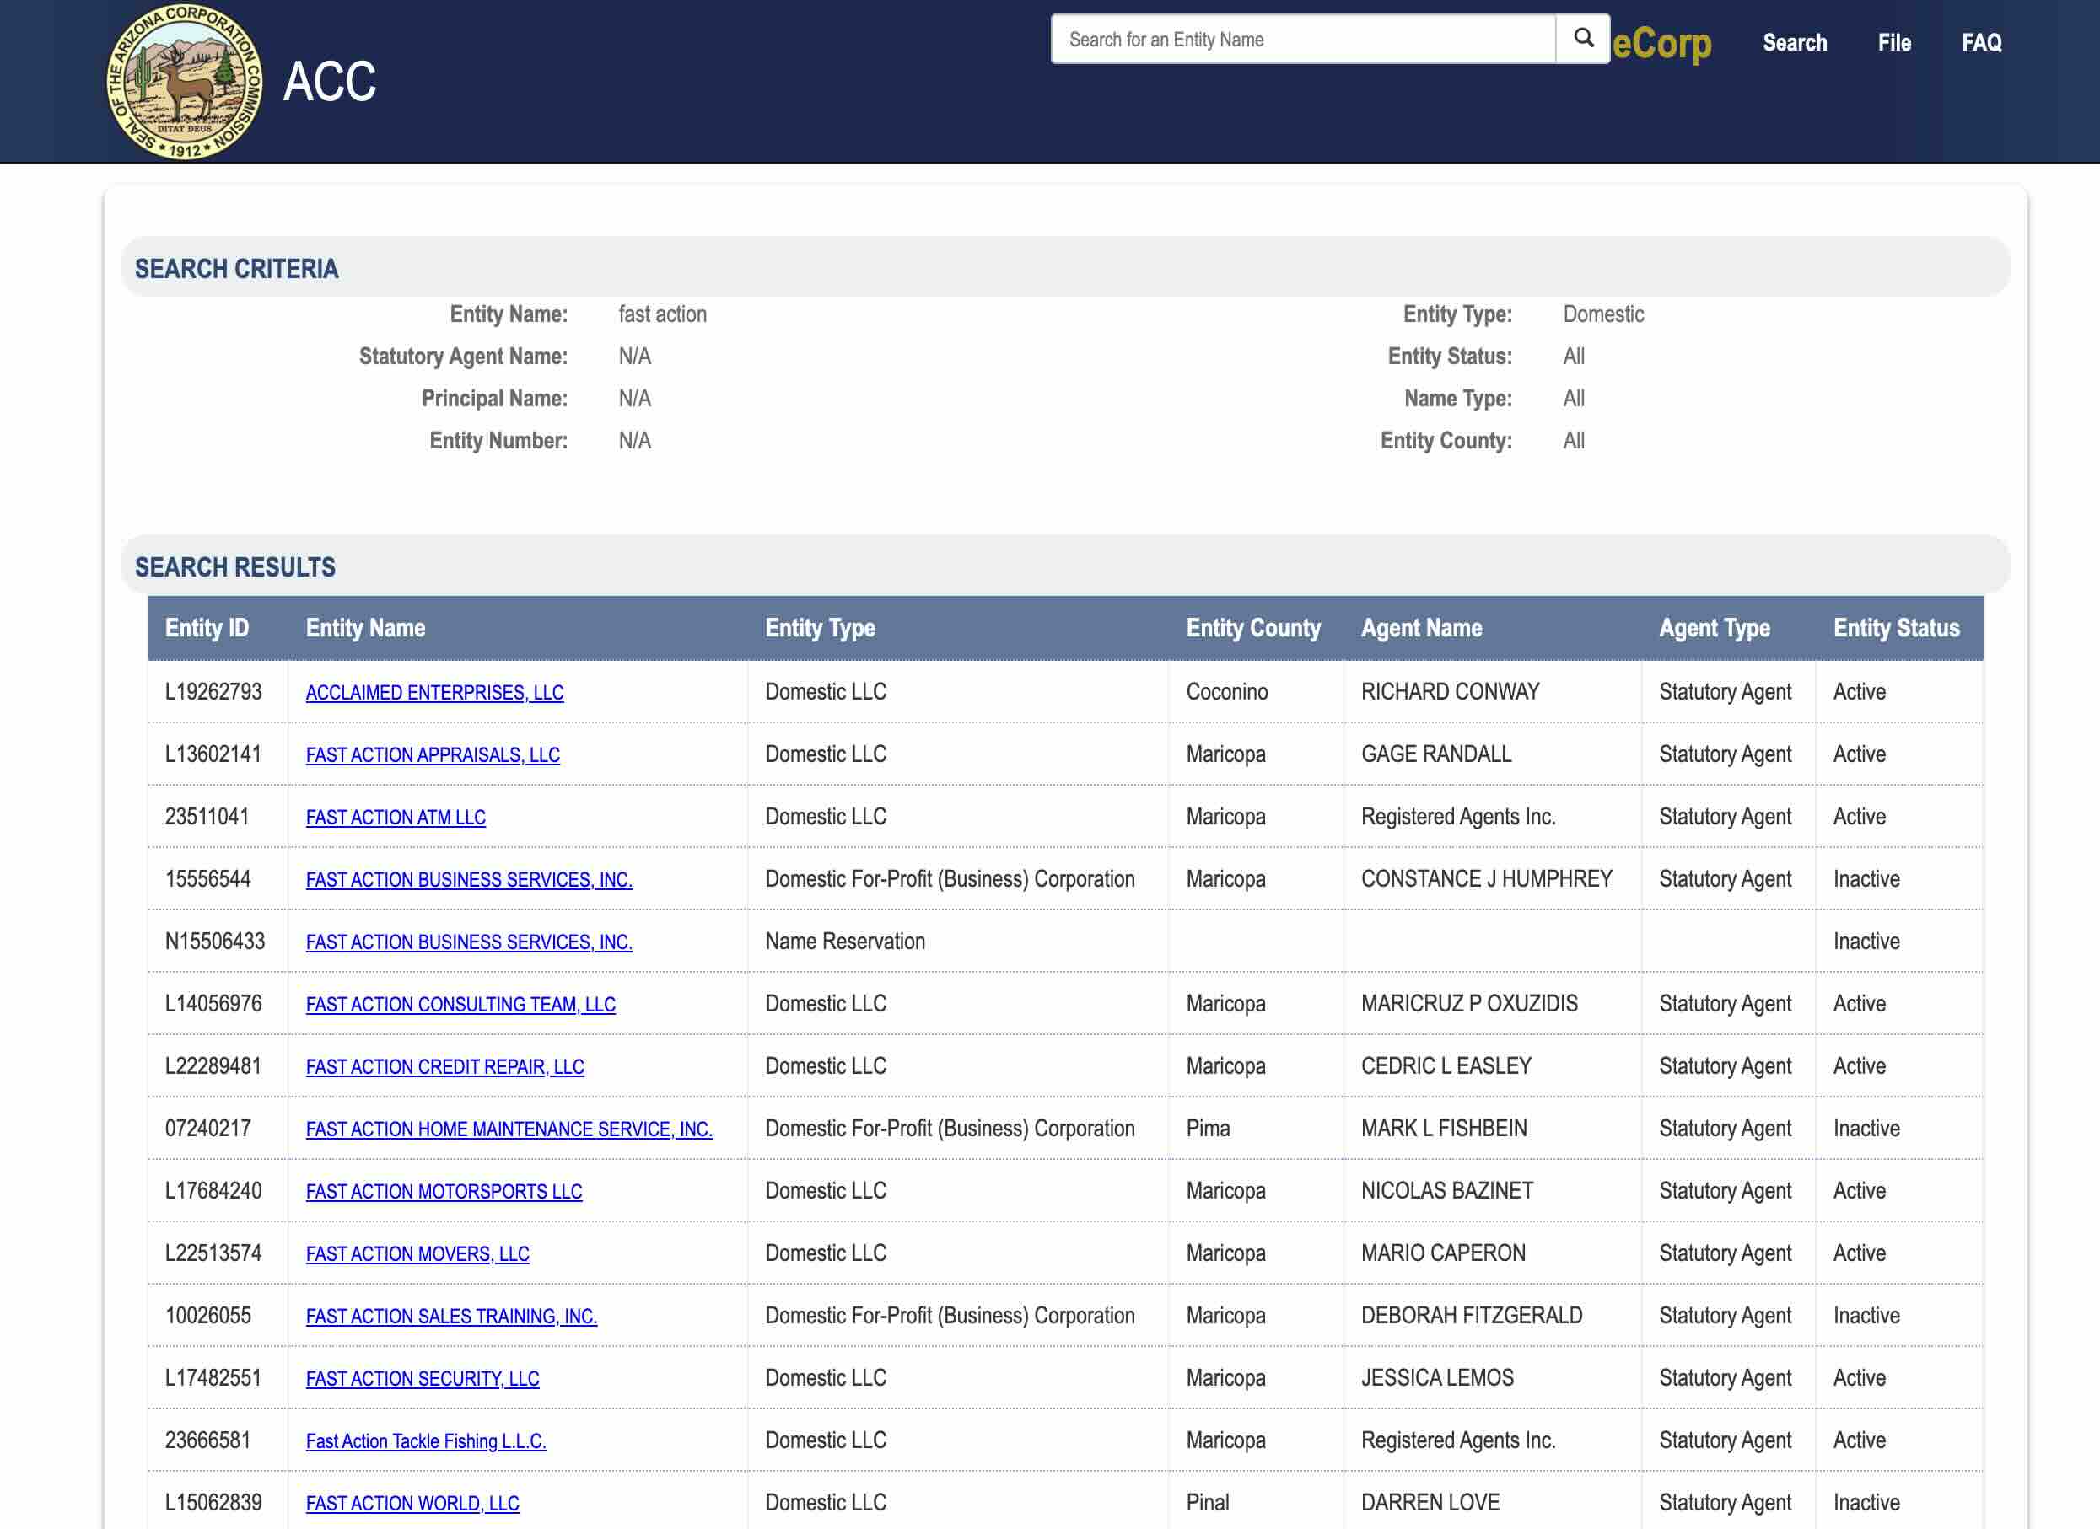Toggle Entity County filter for All

tap(1574, 438)
